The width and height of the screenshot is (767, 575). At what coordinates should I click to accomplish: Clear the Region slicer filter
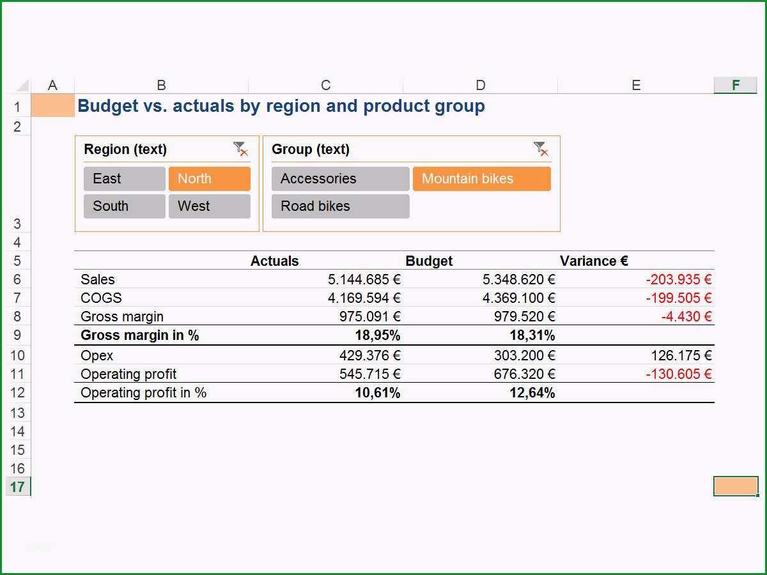click(x=240, y=149)
